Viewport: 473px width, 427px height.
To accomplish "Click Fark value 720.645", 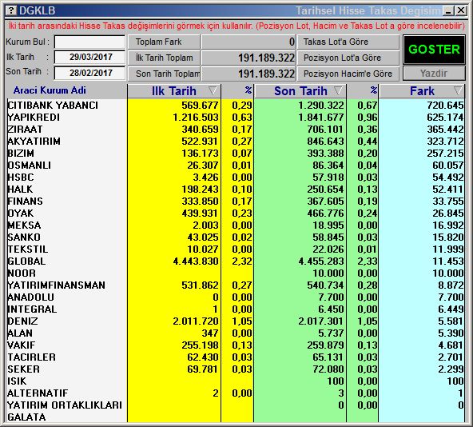I will click(x=445, y=105).
